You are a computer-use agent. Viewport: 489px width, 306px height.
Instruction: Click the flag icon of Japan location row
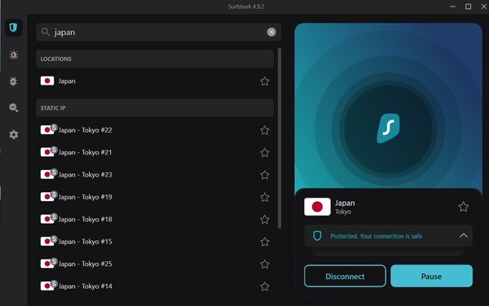tap(47, 81)
